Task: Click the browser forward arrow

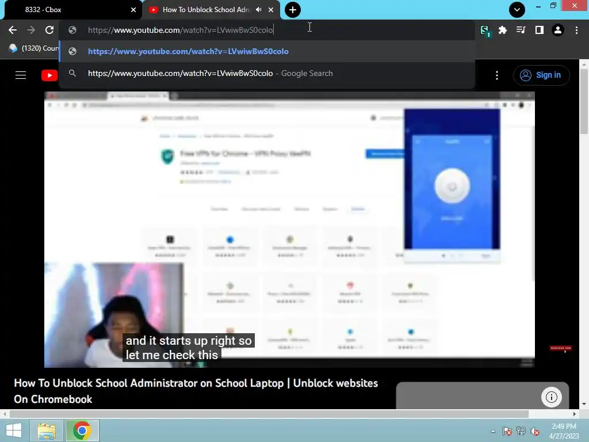Action: pyautogui.click(x=31, y=30)
